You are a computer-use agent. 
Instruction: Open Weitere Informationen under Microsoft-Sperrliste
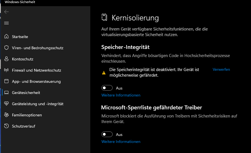[121, 142]
